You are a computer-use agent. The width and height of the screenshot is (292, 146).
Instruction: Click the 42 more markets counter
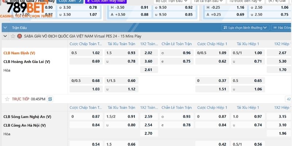click(x=288, y=99)
